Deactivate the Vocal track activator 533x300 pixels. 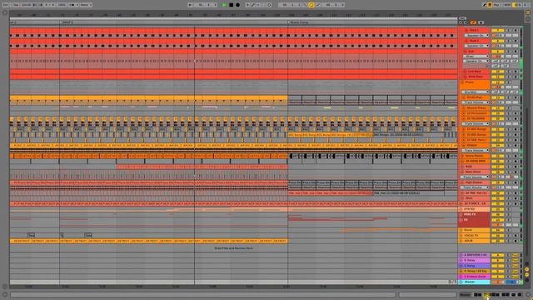(497, 230)
